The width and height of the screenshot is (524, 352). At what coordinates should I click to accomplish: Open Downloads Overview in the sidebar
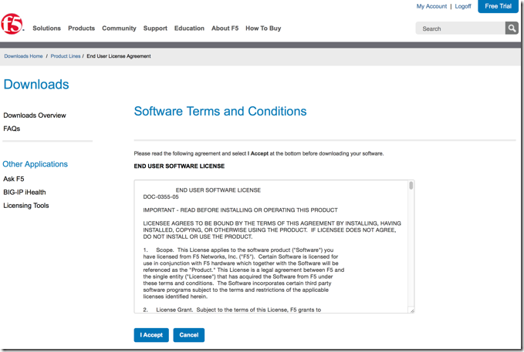(35, 116)
